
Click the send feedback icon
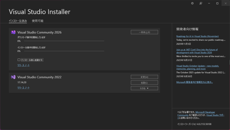(x=201, y=3)
